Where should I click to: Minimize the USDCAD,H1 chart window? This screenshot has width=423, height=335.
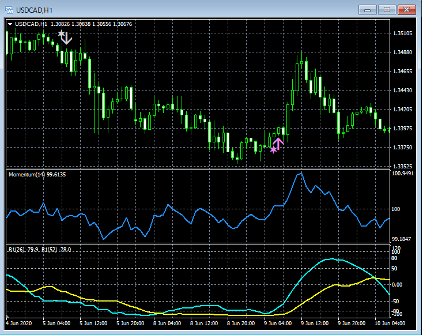coord(367,10)
